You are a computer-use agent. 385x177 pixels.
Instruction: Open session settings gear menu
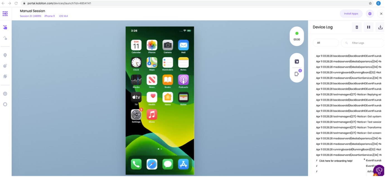click(x=370, y=14)
